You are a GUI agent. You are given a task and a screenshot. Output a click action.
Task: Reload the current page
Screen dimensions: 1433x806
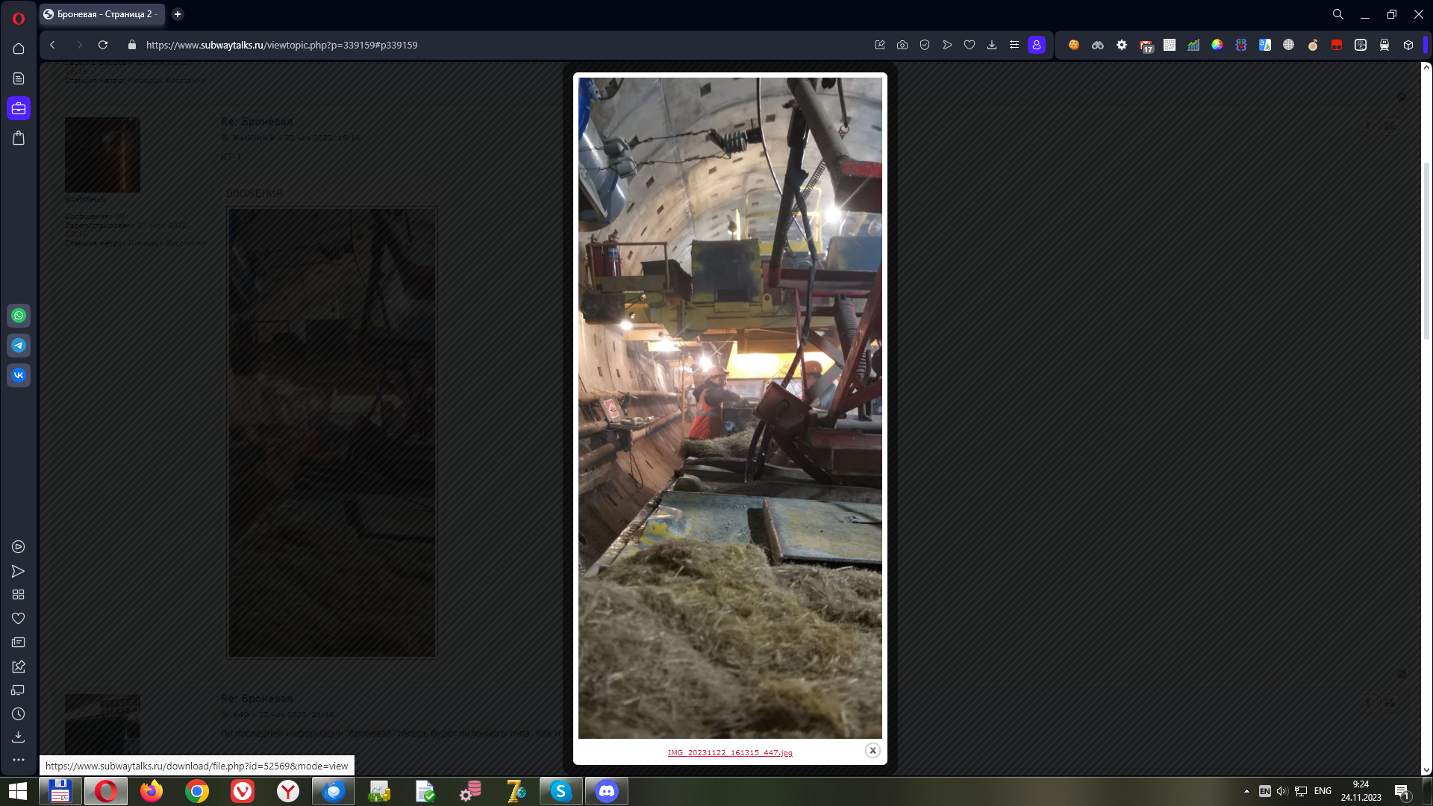(103, 45)
